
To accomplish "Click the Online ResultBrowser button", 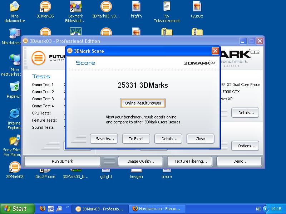I will pyautogui.click(x=143, y=103).
